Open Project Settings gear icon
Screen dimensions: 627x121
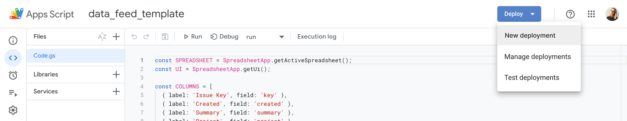(13, 110)
